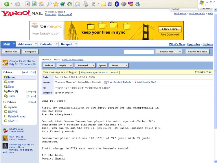Click the Favorites star icon
Screen dimensions: 217x163
(56, 4)
